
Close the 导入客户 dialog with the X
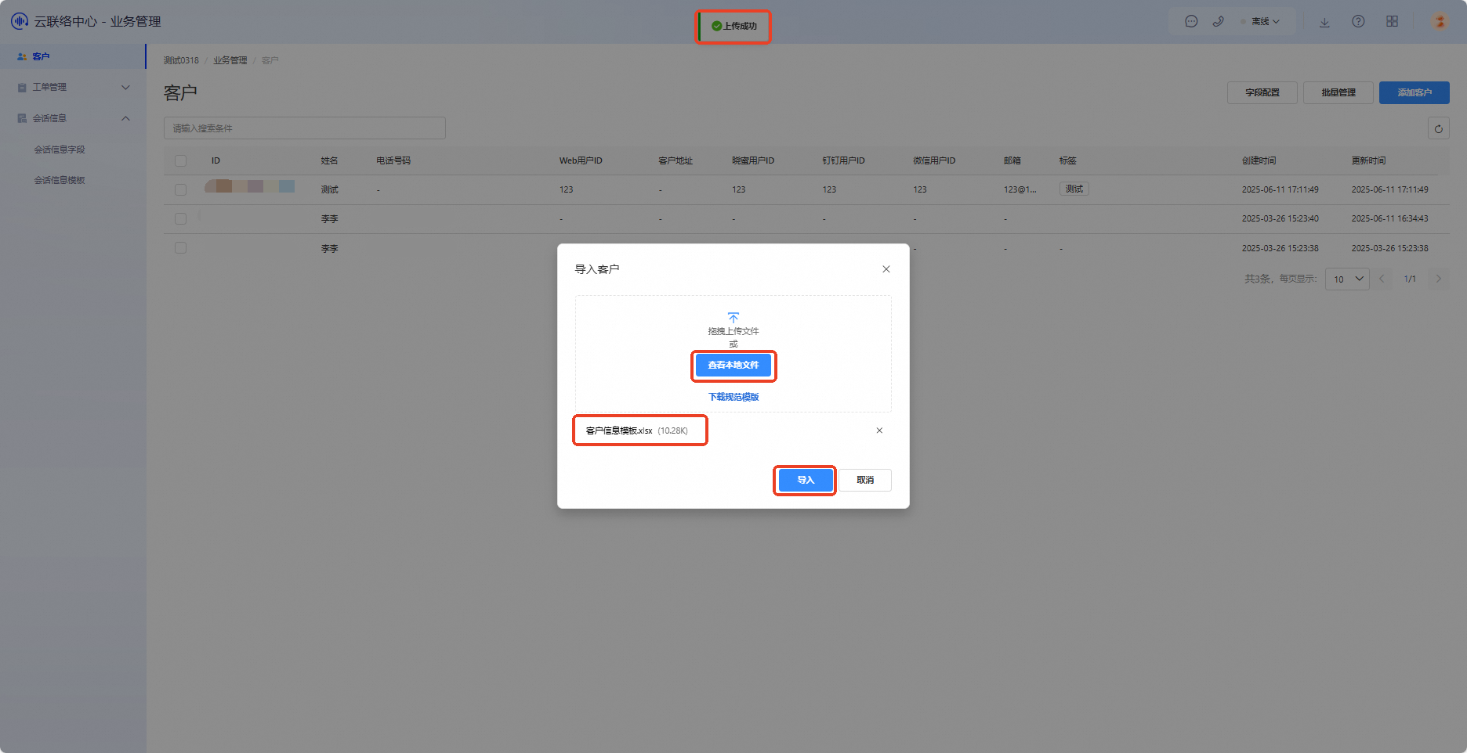tap(886, 269)
